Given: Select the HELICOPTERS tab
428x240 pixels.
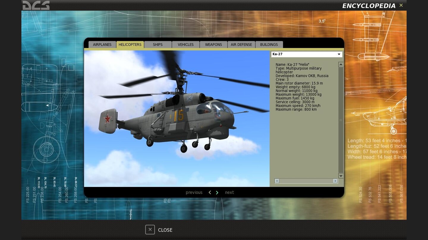Looking at the screenshot, I should pos(130,44).
